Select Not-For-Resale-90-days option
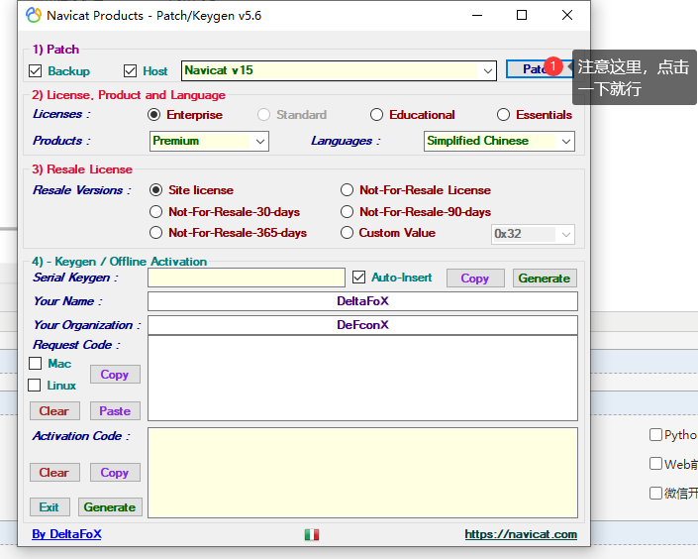The height and width of the screenshot is (559, 698). click(x=347, y=212)
